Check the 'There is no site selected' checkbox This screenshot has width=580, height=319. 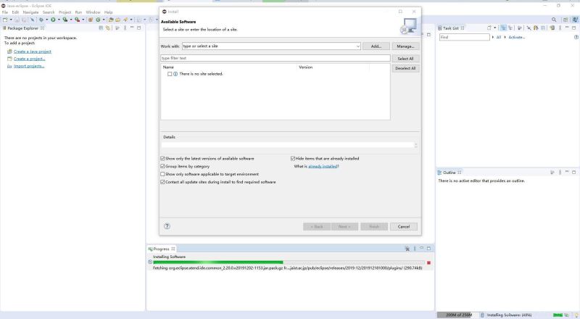(x=170, y=74)
